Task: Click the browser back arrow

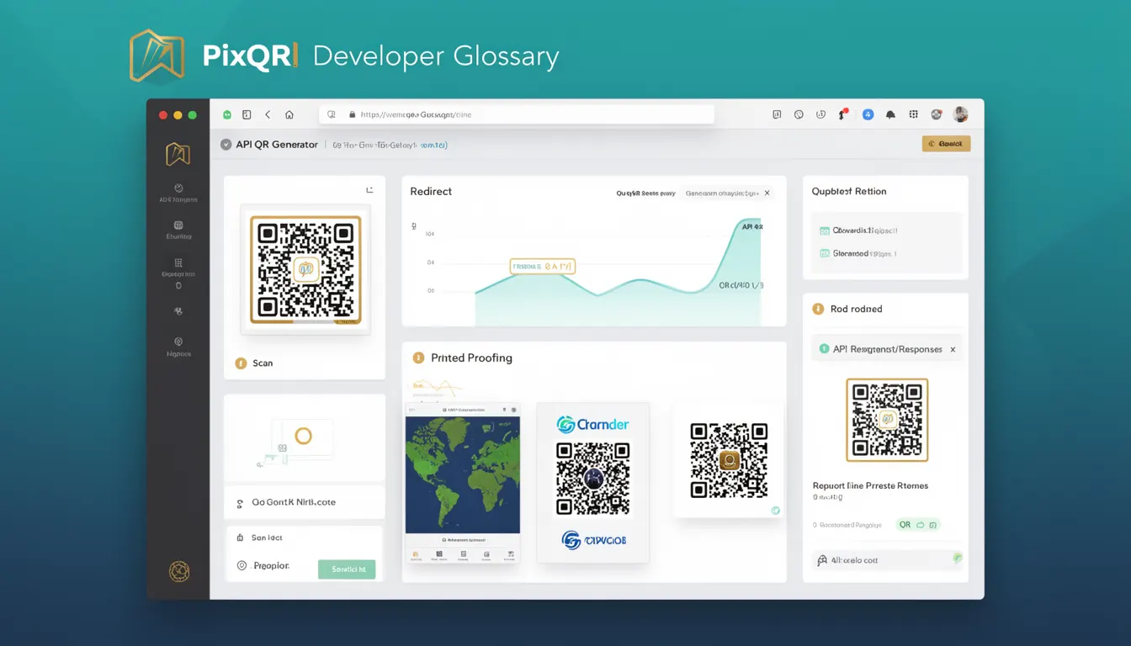Action: point(268,114)
